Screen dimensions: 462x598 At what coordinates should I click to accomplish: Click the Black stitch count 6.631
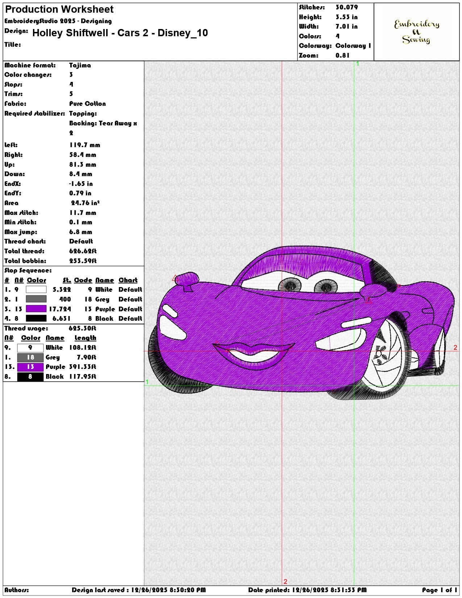(x=61, y=319)
